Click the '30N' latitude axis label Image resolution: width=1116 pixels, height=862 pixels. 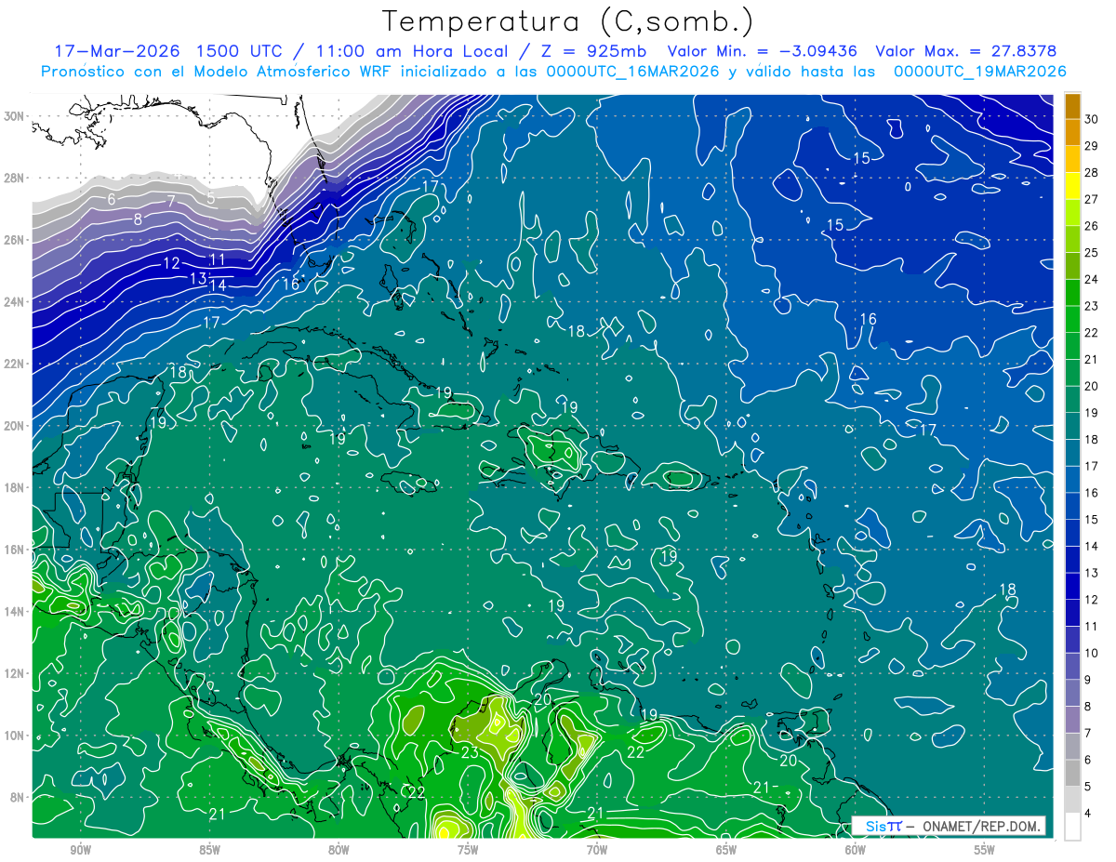(x=14, y=116)
